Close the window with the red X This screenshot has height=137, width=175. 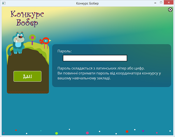169,3
